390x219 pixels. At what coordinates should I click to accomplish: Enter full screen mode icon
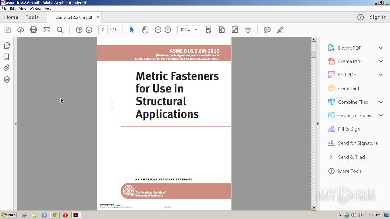point(235,30)
